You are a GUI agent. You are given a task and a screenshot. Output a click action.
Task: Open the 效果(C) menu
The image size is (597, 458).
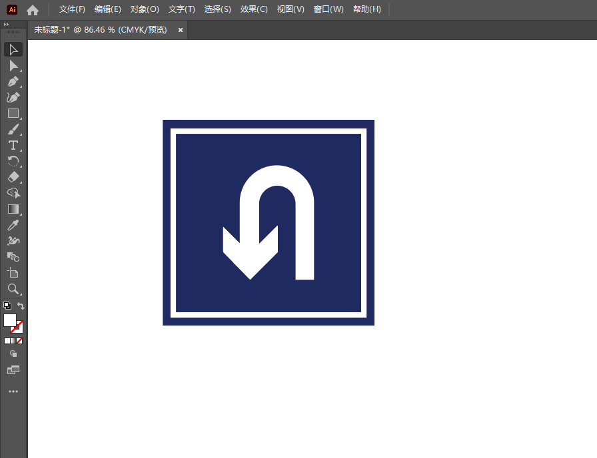[254, 9]
